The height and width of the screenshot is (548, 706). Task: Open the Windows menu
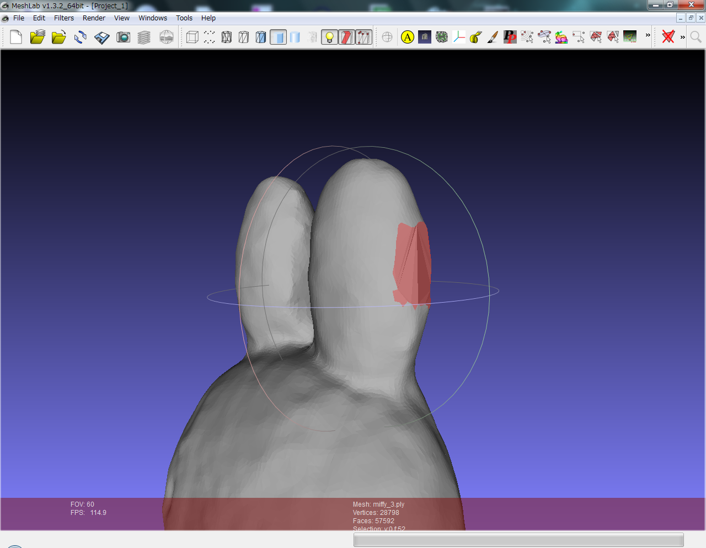(x=153, y=18)
